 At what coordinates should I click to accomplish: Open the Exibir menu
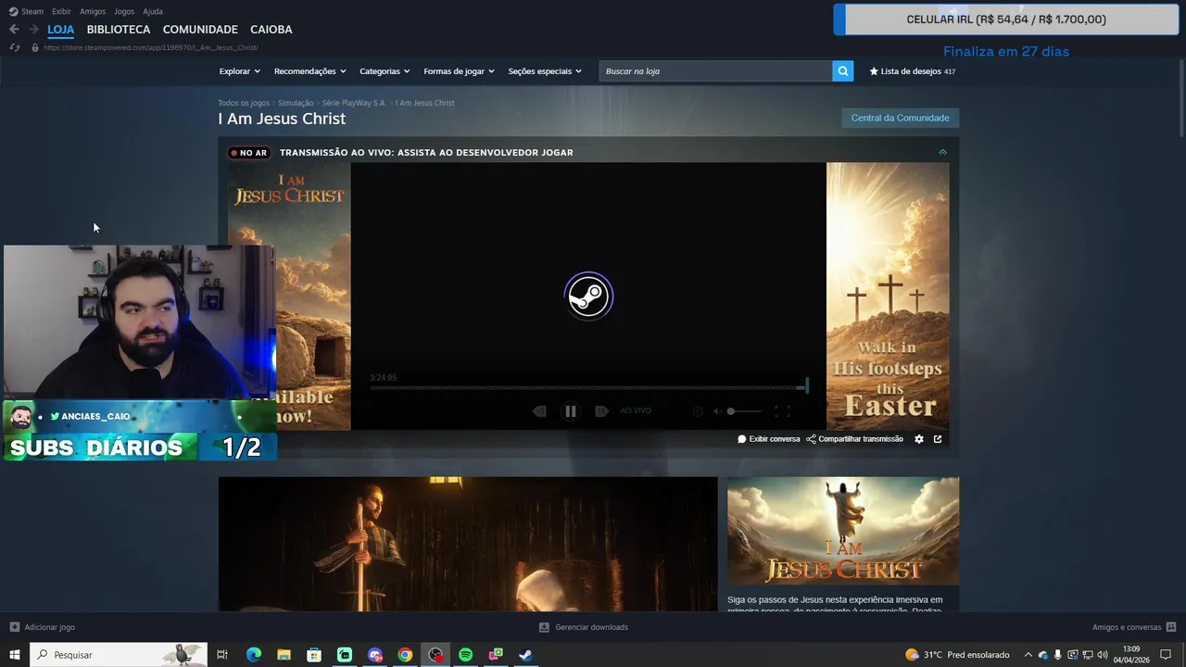(x=61, y=11)
